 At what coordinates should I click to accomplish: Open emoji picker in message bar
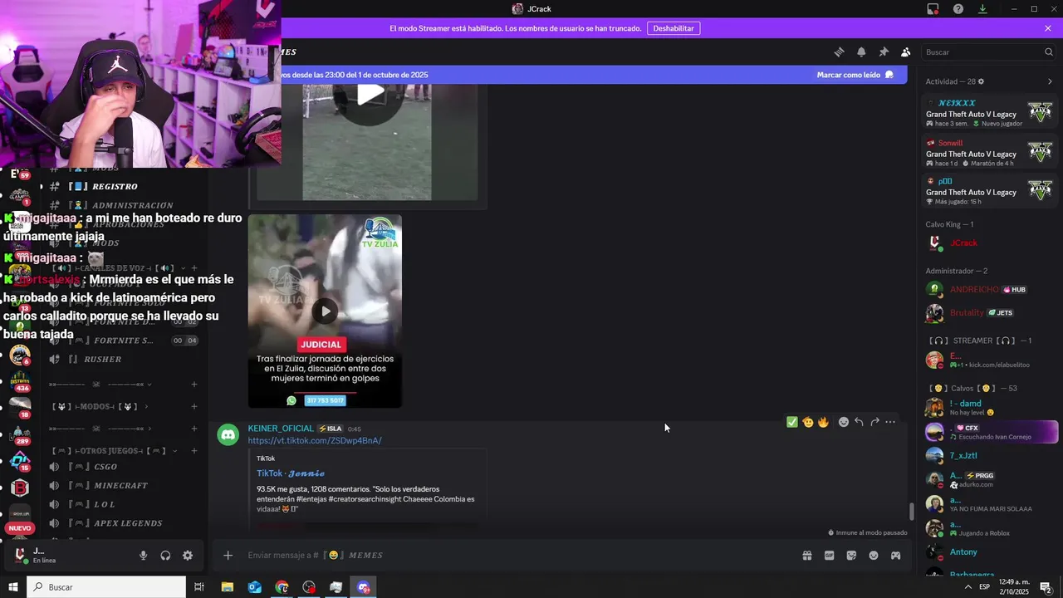[874, 556]
